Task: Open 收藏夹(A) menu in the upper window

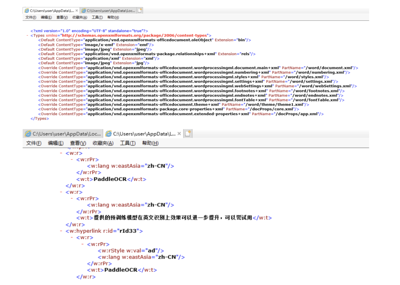Action: 80,17
